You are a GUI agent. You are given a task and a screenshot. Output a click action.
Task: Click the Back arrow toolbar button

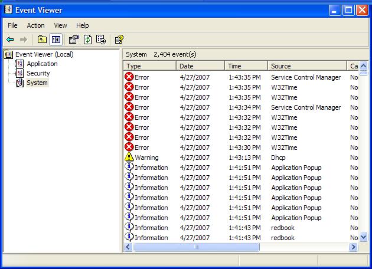tap(10, 40)
